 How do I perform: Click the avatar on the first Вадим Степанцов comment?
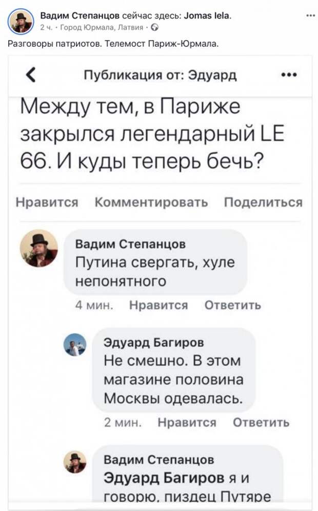tap(39, 248)
